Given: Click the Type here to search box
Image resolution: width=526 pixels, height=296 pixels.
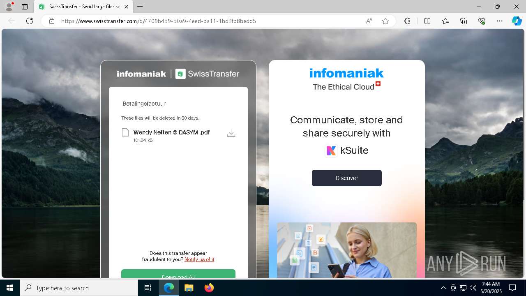Looking at the screenshot, I should tap(79, 288).
